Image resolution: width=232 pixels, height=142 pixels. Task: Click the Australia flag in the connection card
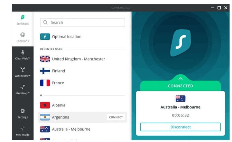point(180,99)
